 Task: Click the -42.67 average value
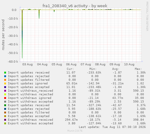pos(116,105)
